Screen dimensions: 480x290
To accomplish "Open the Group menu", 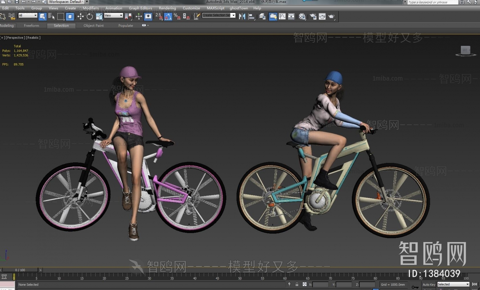I will coord(37,8).
